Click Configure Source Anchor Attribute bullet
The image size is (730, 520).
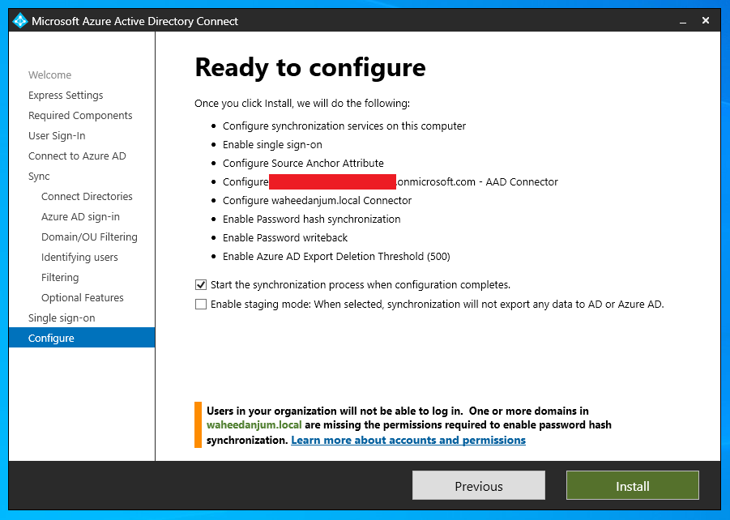click(x=303, y=164)
